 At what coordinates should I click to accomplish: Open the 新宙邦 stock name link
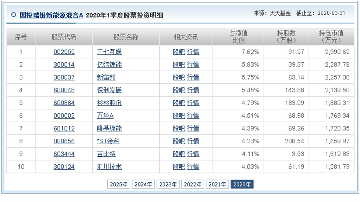106,77
